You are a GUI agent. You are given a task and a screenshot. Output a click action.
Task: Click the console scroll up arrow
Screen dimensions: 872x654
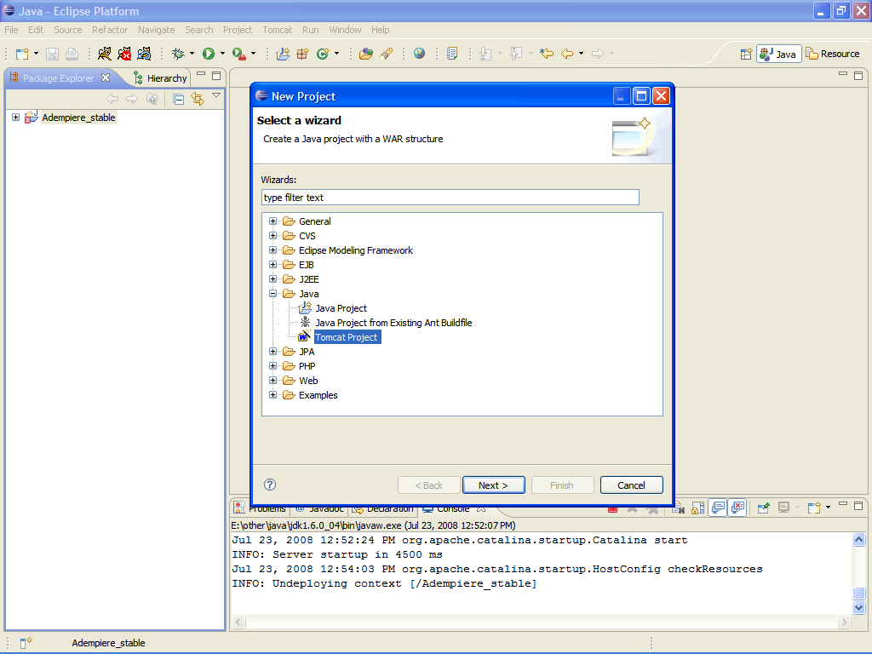pos(858,539)
